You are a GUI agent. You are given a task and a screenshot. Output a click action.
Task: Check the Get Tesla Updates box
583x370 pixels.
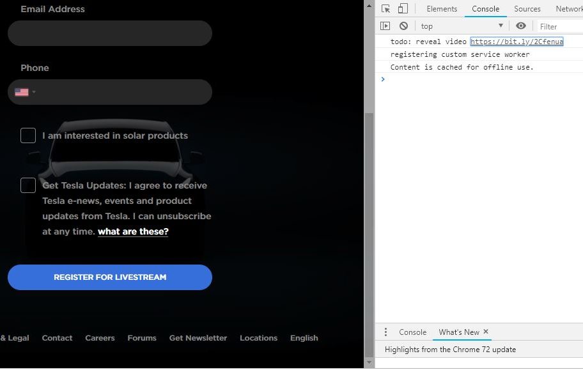click(x=28, y=185)
